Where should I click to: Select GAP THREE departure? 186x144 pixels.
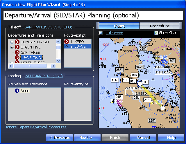coord(30,52)
